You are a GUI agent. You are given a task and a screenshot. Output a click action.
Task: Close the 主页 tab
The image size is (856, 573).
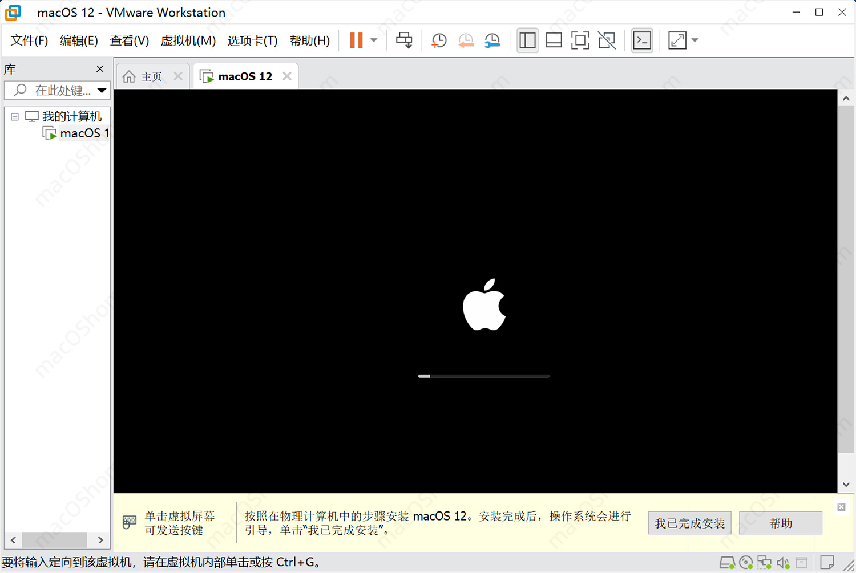click(x=178, y=76)
